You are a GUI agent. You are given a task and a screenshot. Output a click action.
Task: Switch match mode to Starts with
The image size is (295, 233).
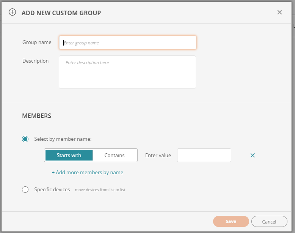tap(69, 155)
